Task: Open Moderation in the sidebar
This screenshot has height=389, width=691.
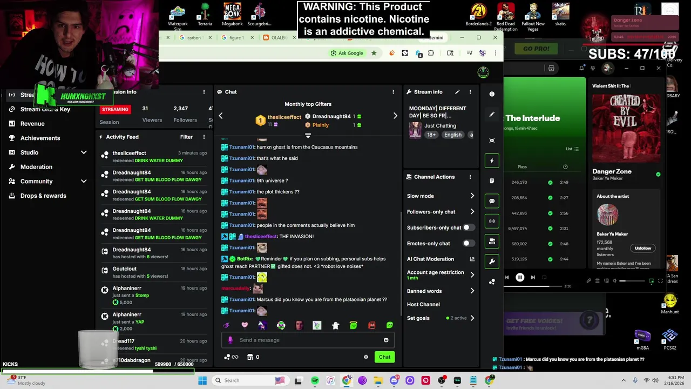Action: point(36,167)
